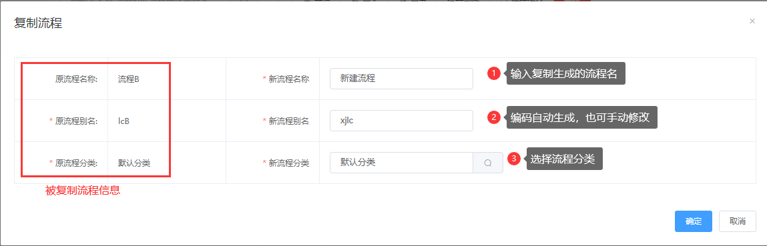This screenshot has height=246, width=767.
Task: Click red step marker number 1
Action: coord(493,74)
